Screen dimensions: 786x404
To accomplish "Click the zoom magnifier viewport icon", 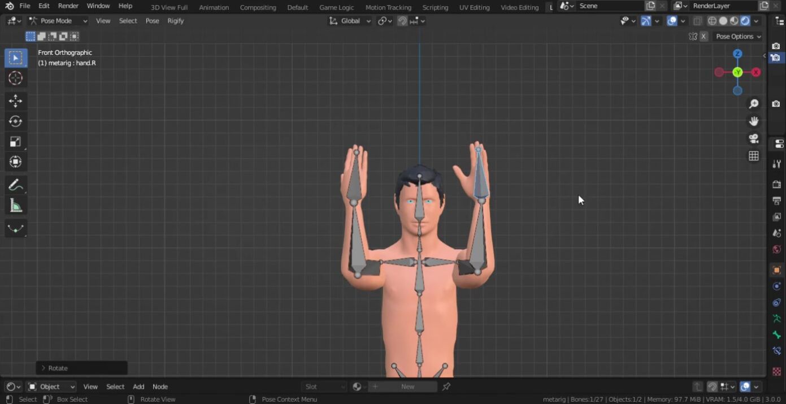I will click(753, 104).
